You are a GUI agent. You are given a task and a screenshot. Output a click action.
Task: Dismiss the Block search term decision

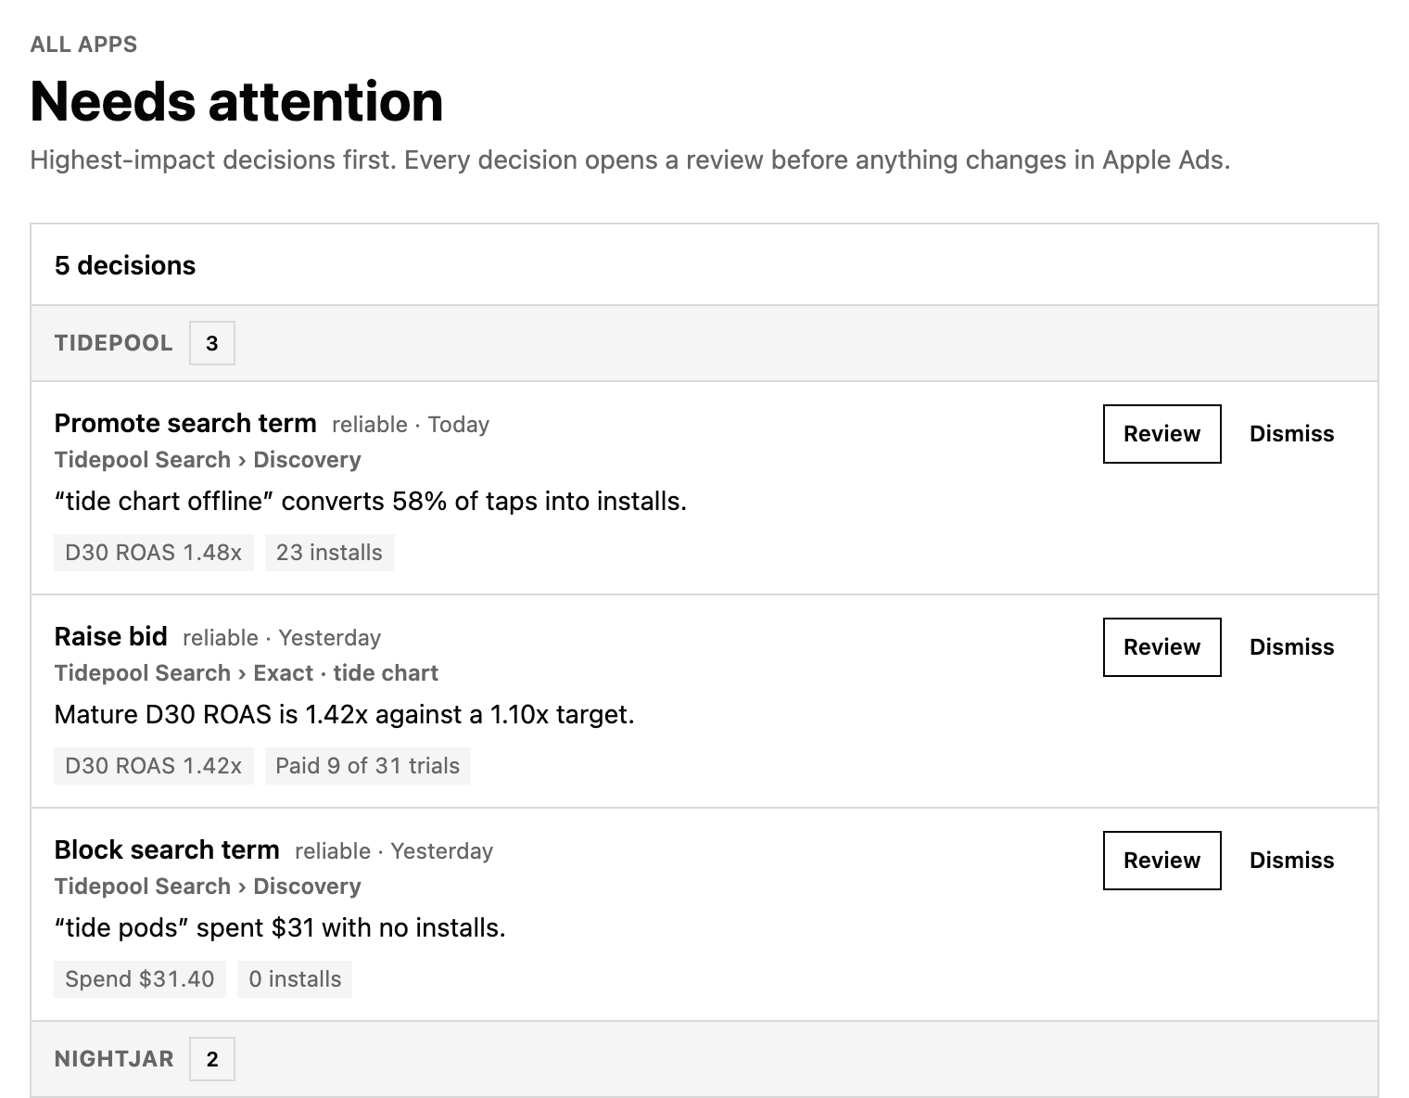tap(1291, 861)
